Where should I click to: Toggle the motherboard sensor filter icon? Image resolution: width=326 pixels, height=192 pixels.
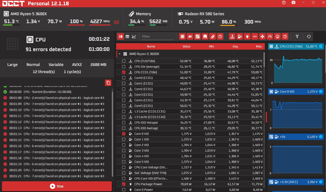(x=197, y=37)
